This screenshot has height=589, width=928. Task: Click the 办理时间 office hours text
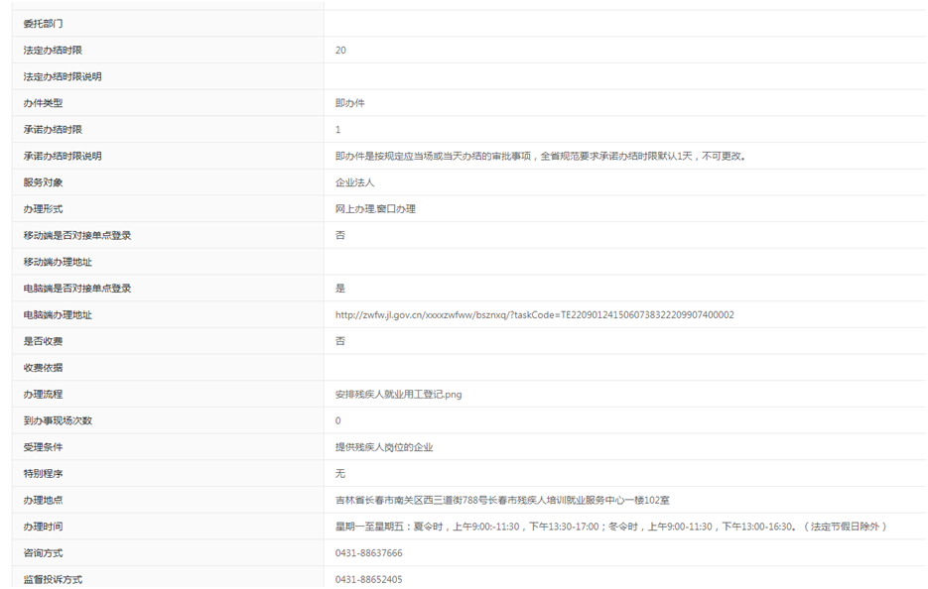(x=610, y=527)
